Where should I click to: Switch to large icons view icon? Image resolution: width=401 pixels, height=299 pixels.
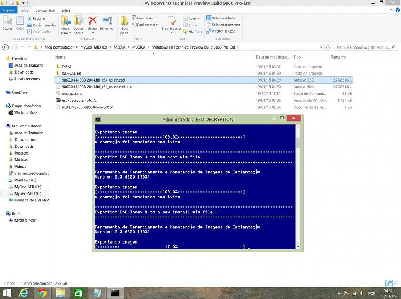pos(396,283)
